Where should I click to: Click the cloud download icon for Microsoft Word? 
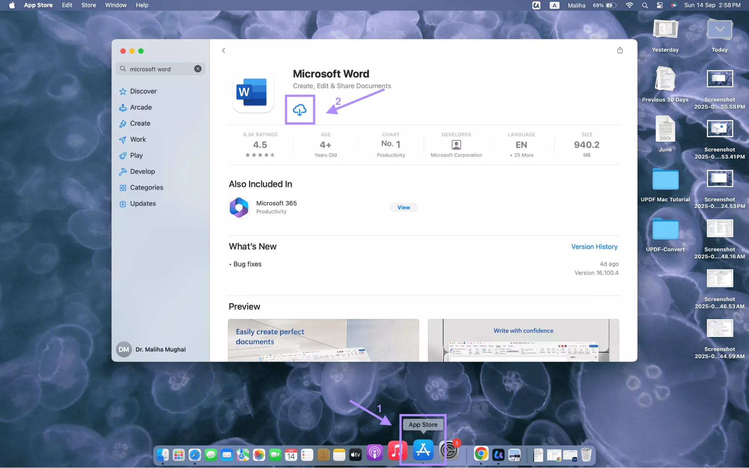pos(299,110)
